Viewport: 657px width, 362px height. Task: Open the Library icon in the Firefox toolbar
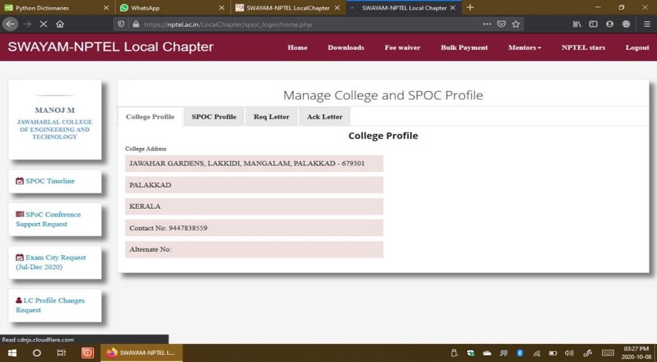click(577, 24)
